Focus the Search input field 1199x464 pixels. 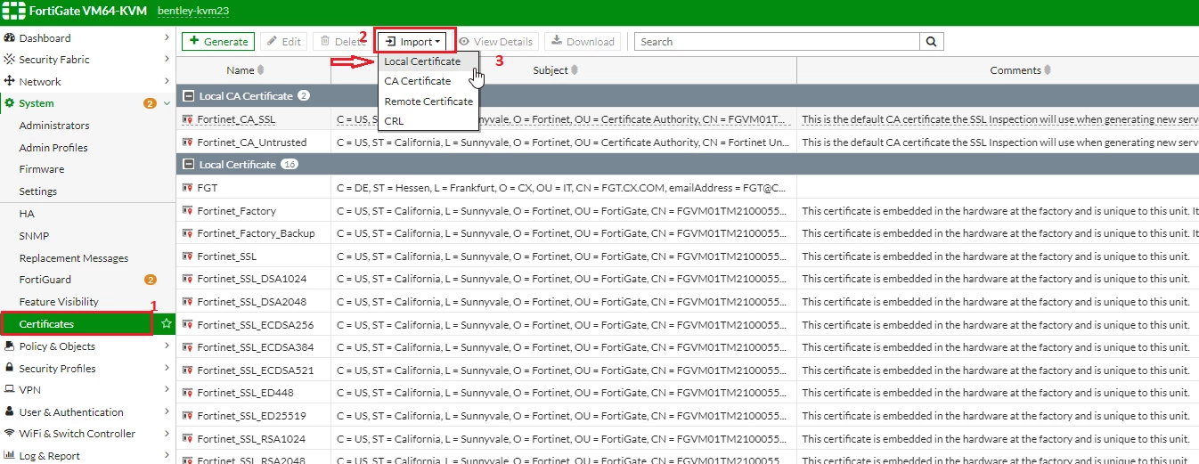[777, 42]
